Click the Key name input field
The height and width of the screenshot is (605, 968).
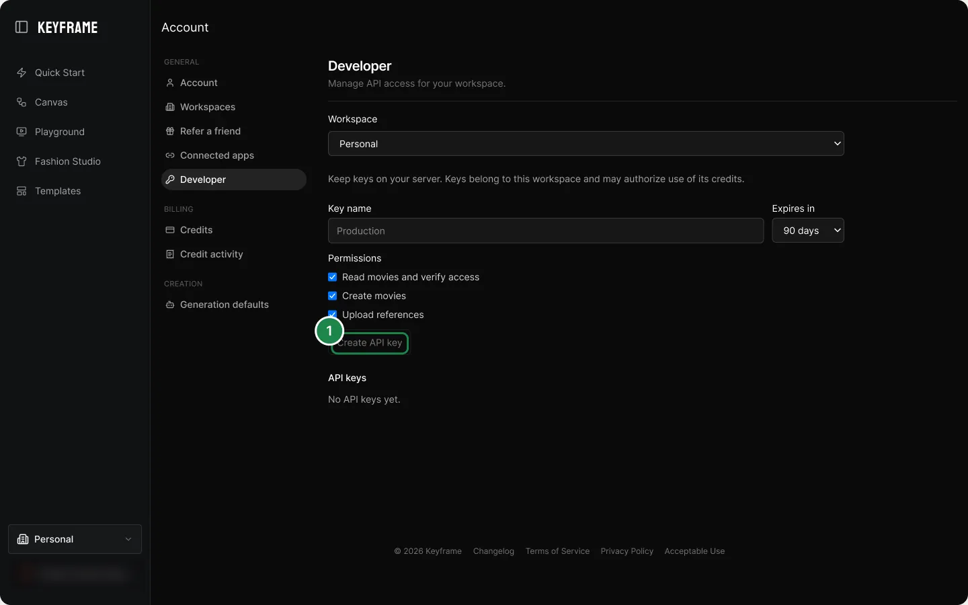(x=546, y=231)
